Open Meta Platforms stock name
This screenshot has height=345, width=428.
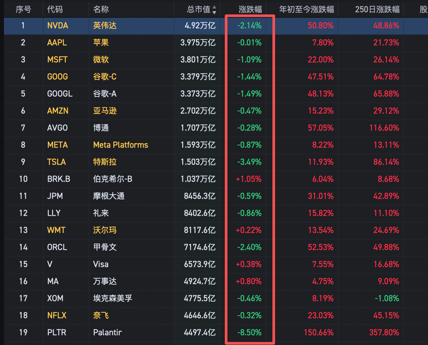121,145
